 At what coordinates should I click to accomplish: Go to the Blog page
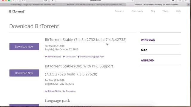coord(153,11)
